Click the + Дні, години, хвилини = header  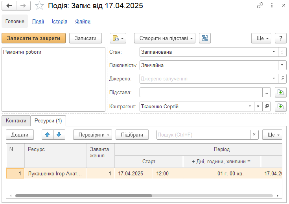coord(222,162)
